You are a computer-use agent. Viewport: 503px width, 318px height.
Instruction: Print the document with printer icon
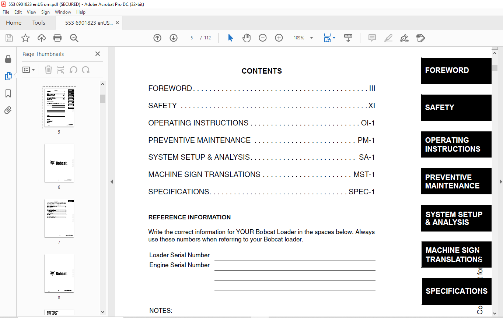pyautogui.click(x=57, y=38)
